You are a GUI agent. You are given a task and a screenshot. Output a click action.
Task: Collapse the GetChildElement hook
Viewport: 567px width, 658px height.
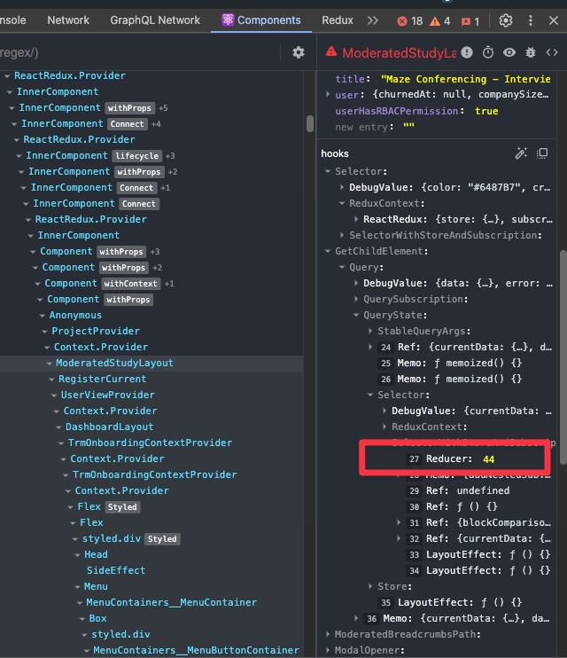coord(328,251)
